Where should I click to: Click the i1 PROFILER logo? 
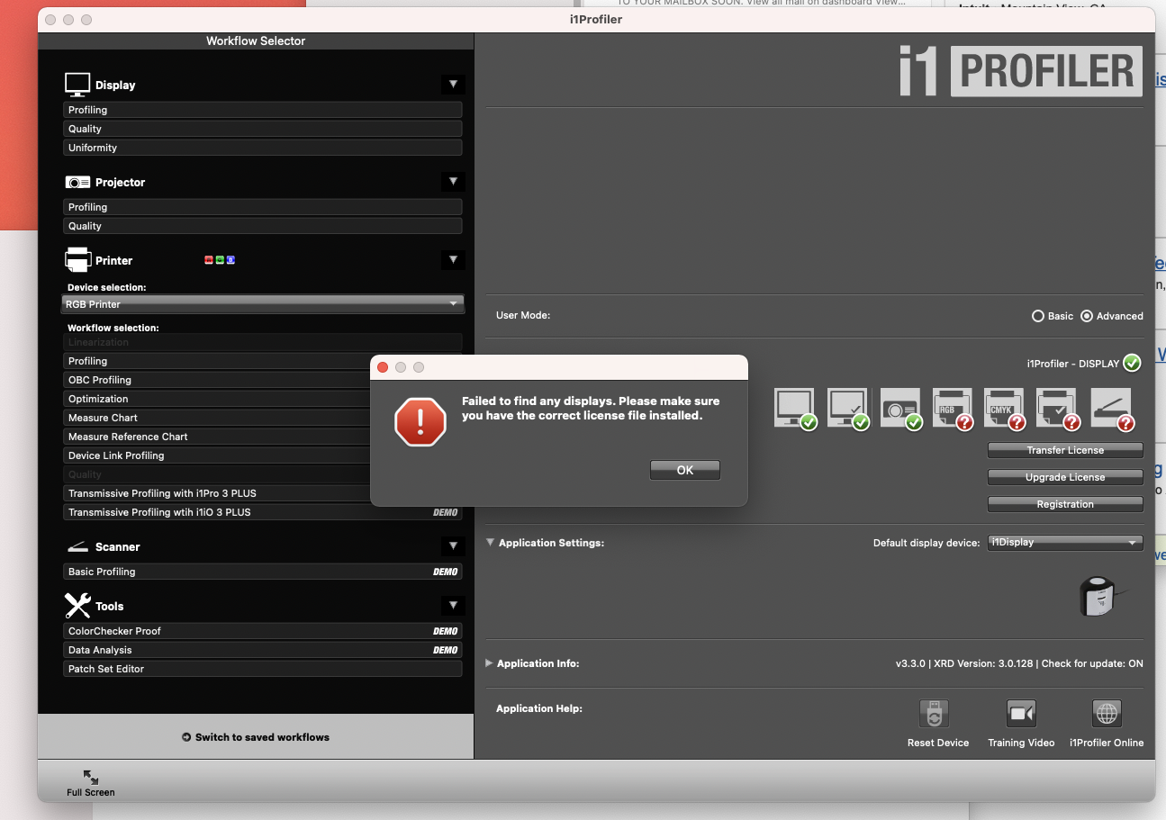point(1020,71)
